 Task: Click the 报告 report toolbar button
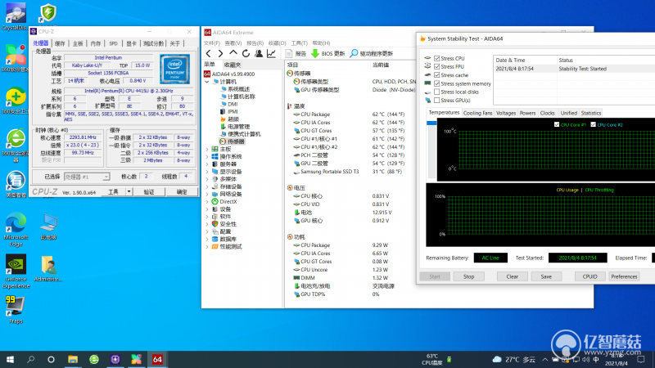point(296,53)
